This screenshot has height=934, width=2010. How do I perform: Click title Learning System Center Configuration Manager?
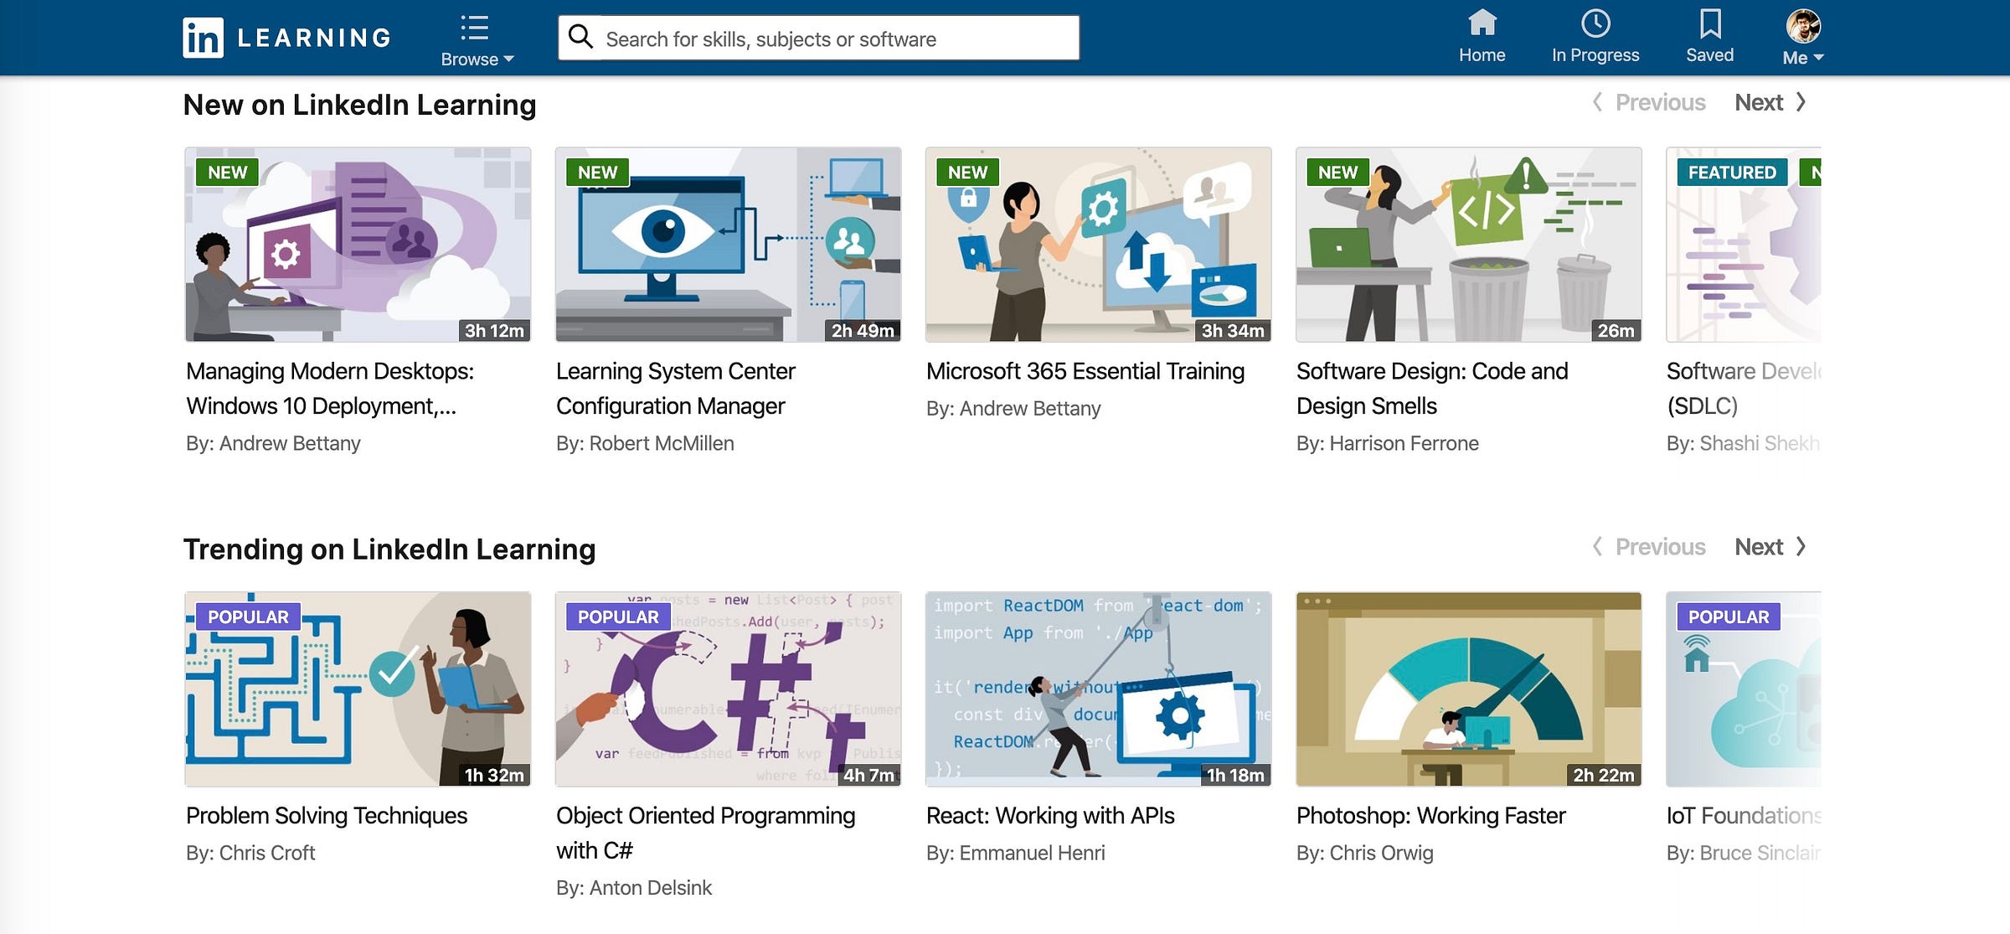[675, 389]
